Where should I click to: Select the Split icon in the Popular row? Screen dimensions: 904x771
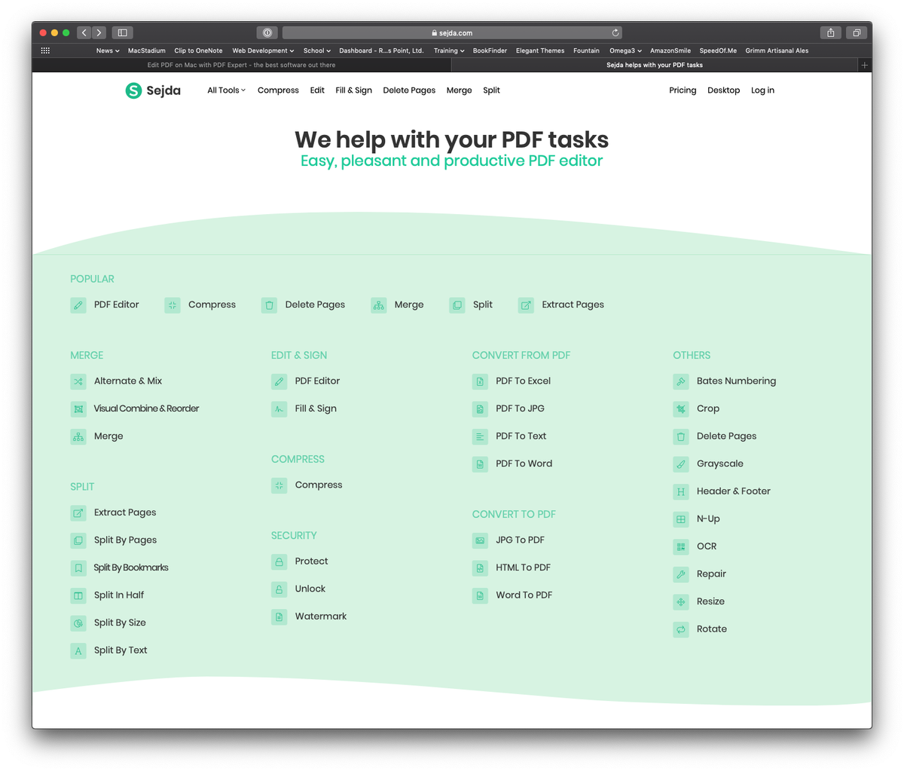[457, 304]
